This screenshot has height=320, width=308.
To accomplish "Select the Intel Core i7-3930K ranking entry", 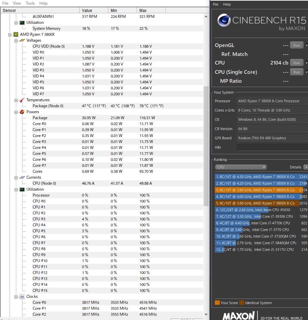I will click(x=261, y=216).
